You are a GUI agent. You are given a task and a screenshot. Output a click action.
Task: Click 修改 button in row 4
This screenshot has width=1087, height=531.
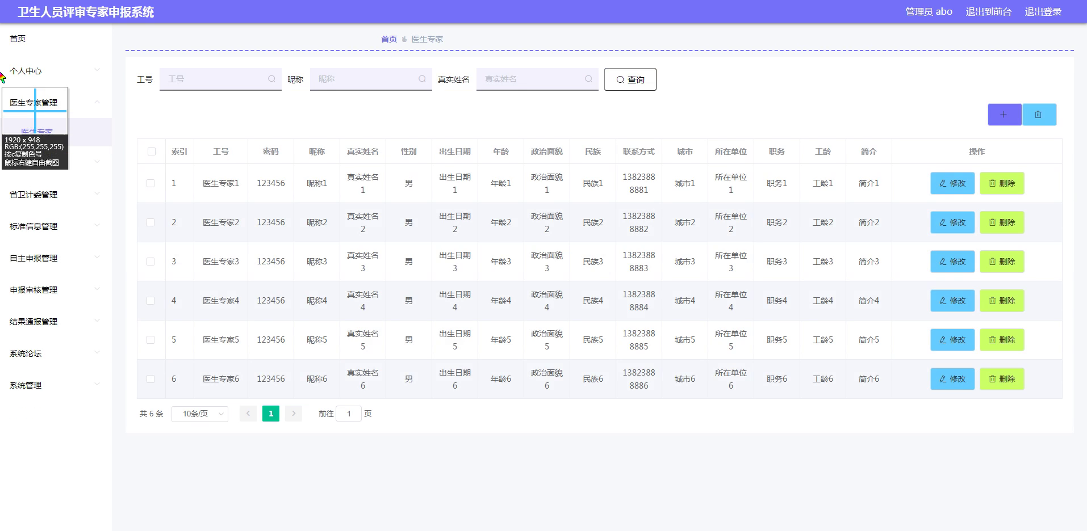pyautogui.click(x=952, y=301)
